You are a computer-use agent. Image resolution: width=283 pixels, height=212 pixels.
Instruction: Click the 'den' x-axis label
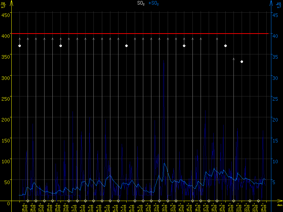tap(279, 205)
